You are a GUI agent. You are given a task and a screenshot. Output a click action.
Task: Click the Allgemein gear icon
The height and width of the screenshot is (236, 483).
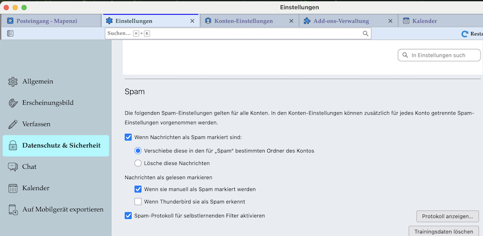pyautogui.click(x=13, y=82)
